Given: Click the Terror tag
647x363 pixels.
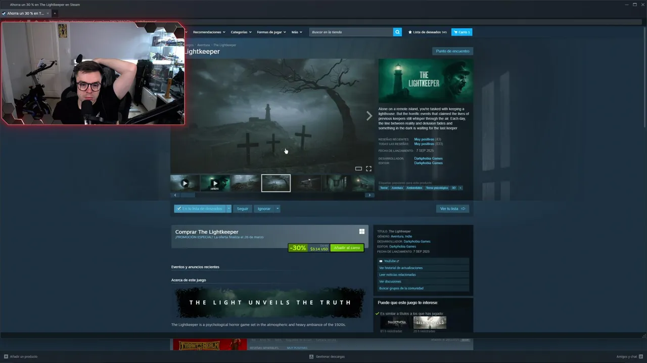Looking at the screenshot, I should pos(384,188).
